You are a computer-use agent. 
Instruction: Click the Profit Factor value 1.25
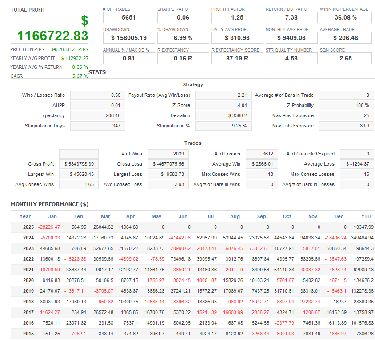point(237,17)
